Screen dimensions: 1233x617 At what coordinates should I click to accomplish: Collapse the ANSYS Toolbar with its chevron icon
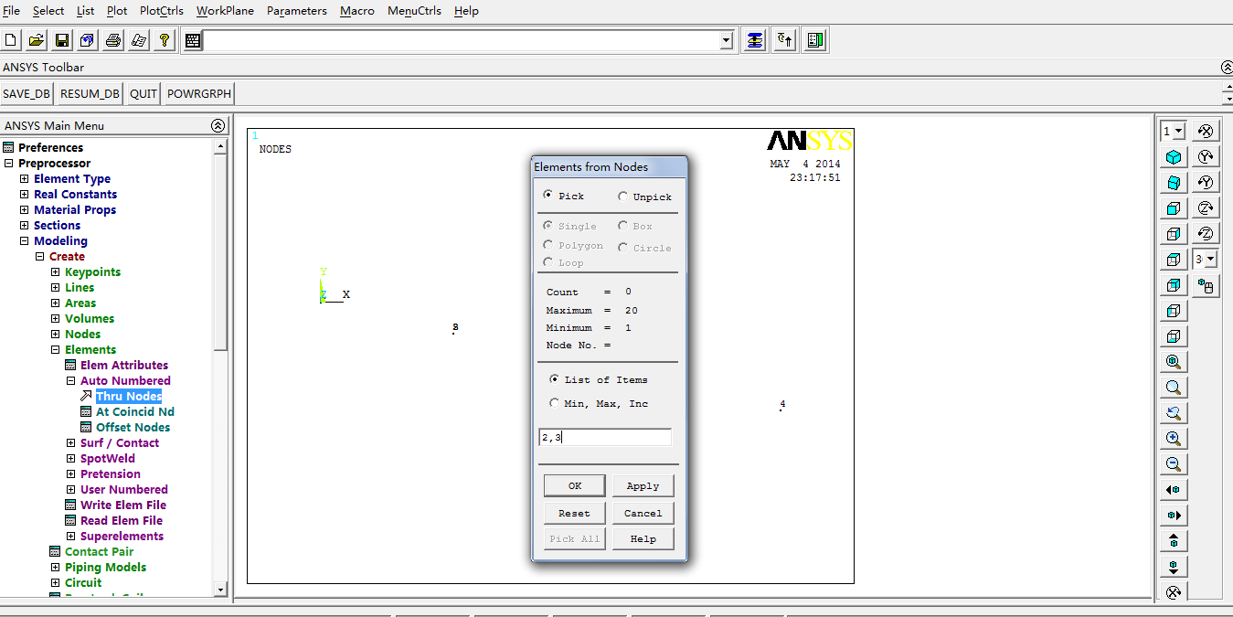pyautogui.click(x=1227, y=68)
